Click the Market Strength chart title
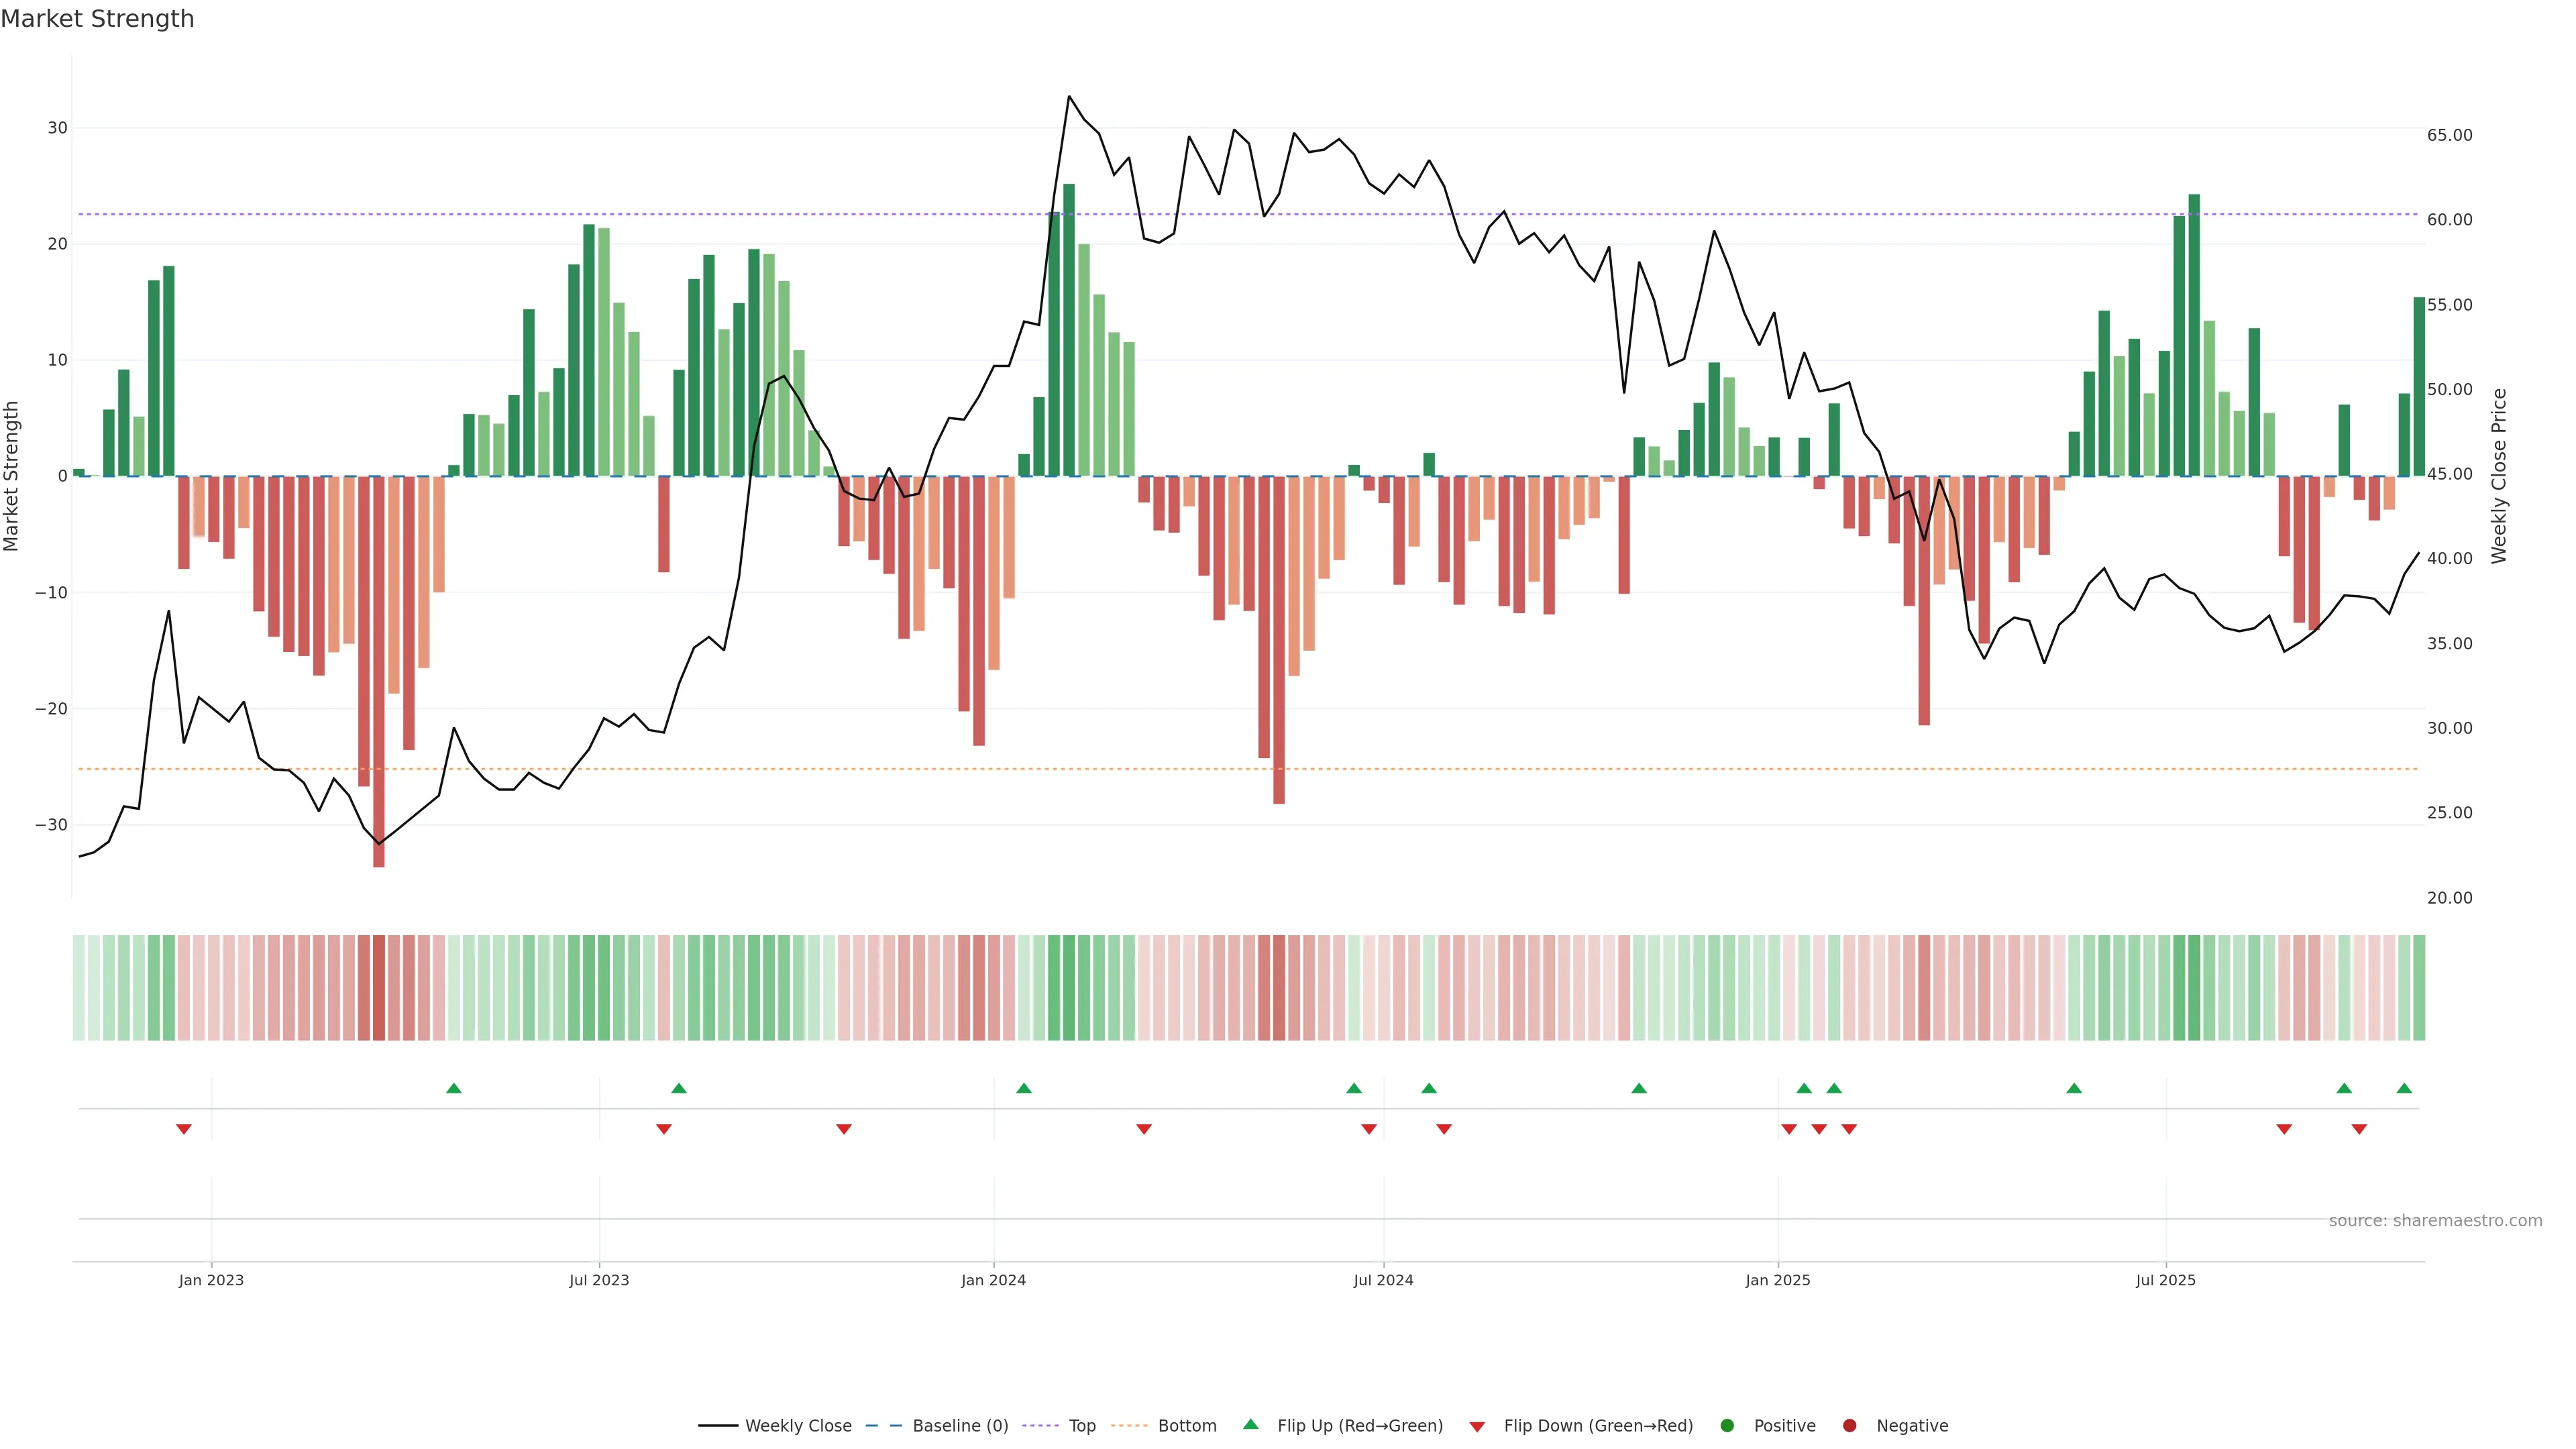Screen dimensions: 2576x1449 pyautogui.click(x=97, y=19)
